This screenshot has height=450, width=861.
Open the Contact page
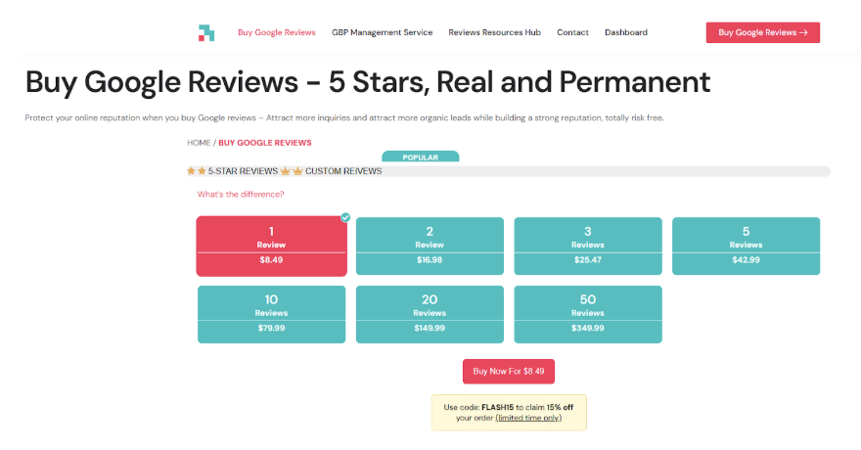[x=572, y=32]
